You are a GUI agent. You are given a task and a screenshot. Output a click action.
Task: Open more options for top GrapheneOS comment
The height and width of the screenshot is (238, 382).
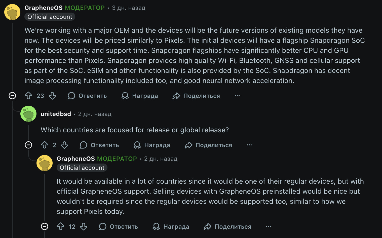pyautogui.click(x=237, y=96)
